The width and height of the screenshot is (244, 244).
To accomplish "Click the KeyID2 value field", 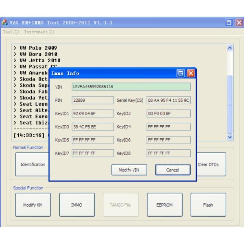I will click(168, 113).
